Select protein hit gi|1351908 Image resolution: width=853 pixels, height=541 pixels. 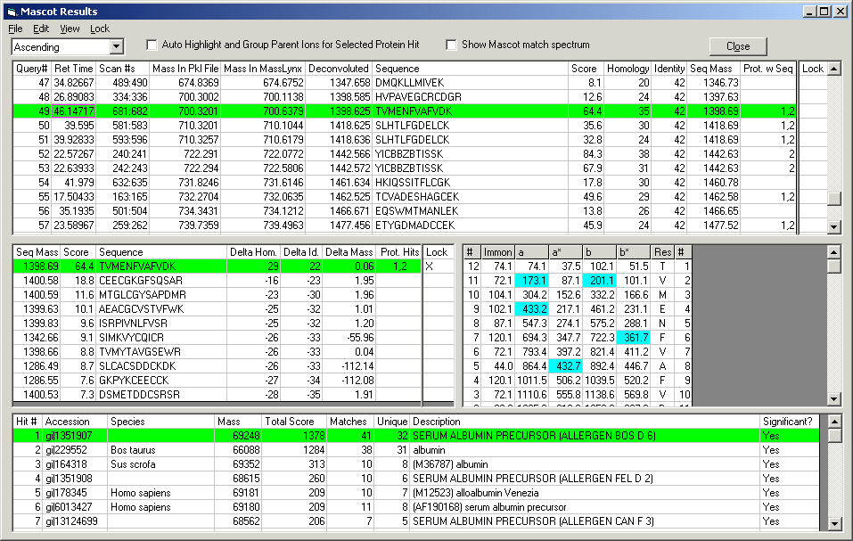[416, 479]
